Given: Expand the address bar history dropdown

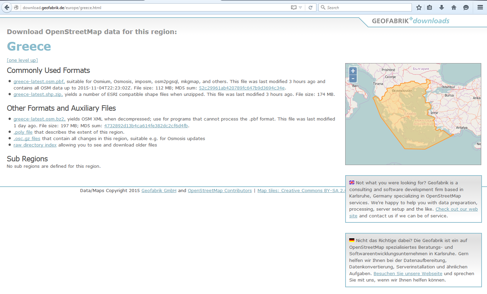Looking at the screenshot, I should (x=300, y=7).
